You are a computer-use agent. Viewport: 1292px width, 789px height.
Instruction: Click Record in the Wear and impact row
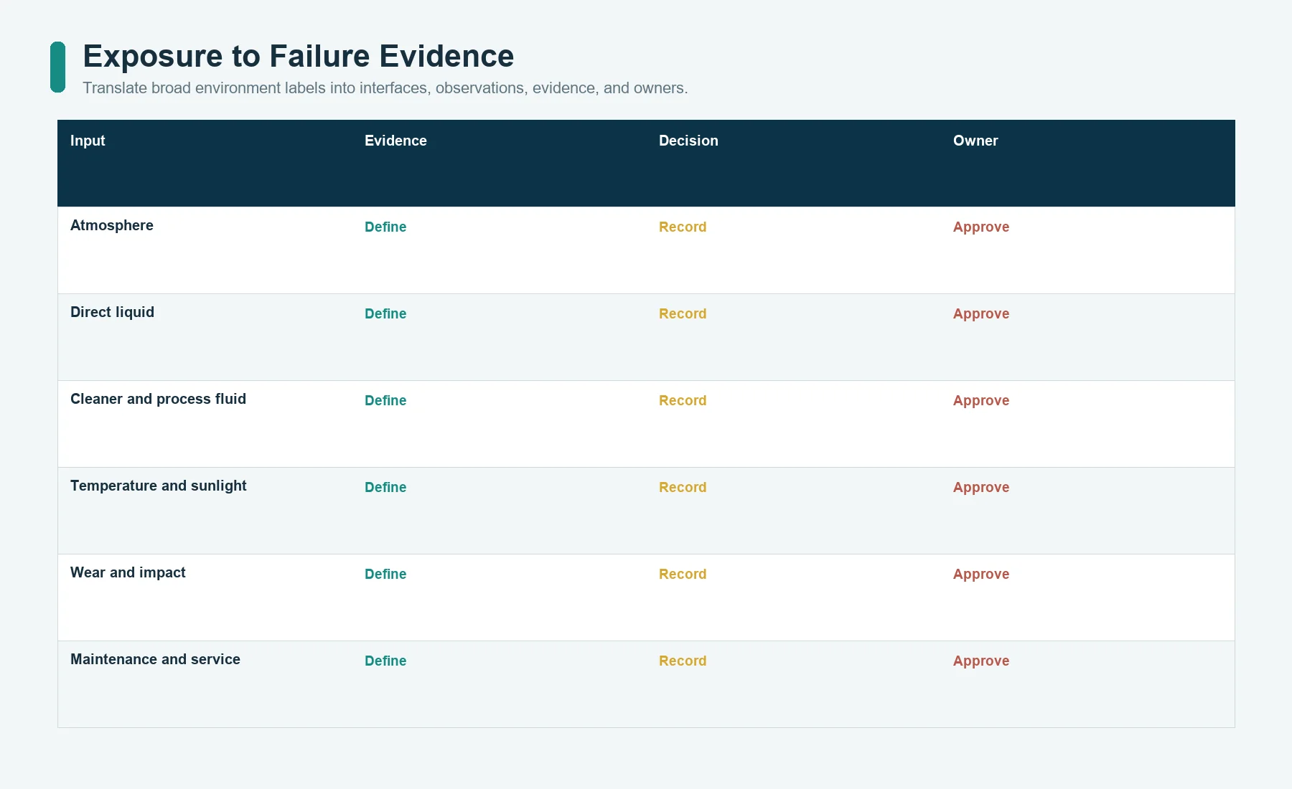[683, 574]
